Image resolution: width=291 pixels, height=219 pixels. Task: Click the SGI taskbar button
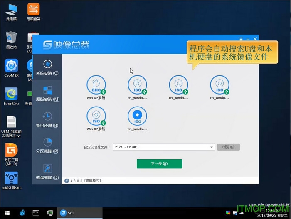tap(68, 212)
